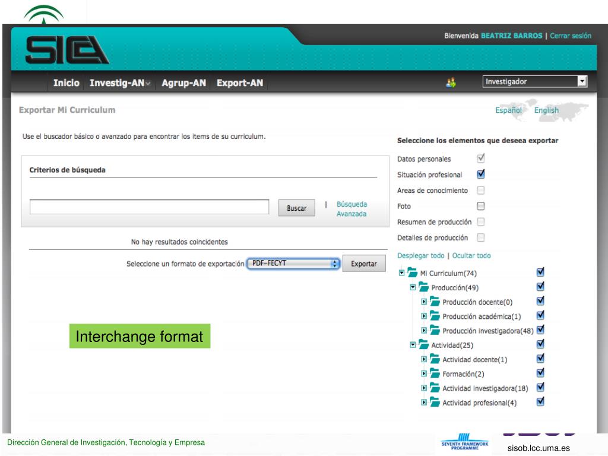The image size is (608, 456).
Task: Click the Actividad docente folder icon
Action: pyautogui.click(x=435, y=359)
